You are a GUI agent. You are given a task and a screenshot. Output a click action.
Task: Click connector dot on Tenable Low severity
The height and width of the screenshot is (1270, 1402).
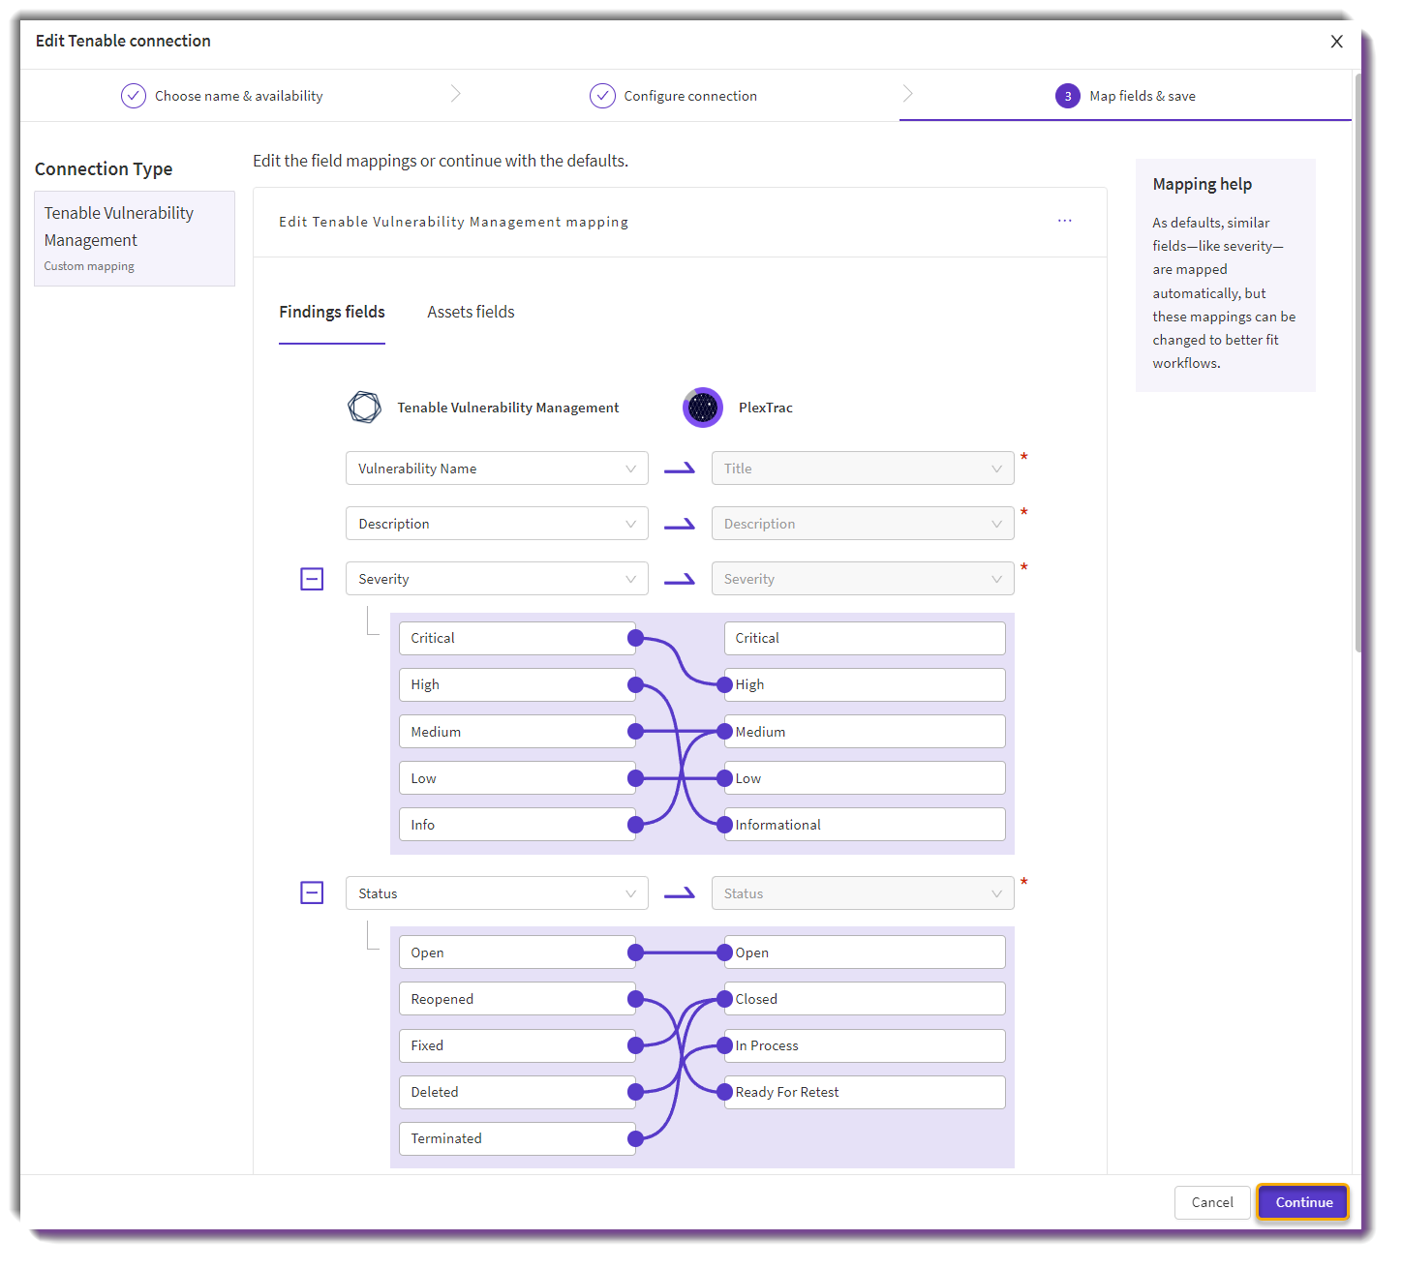[635, 778]
